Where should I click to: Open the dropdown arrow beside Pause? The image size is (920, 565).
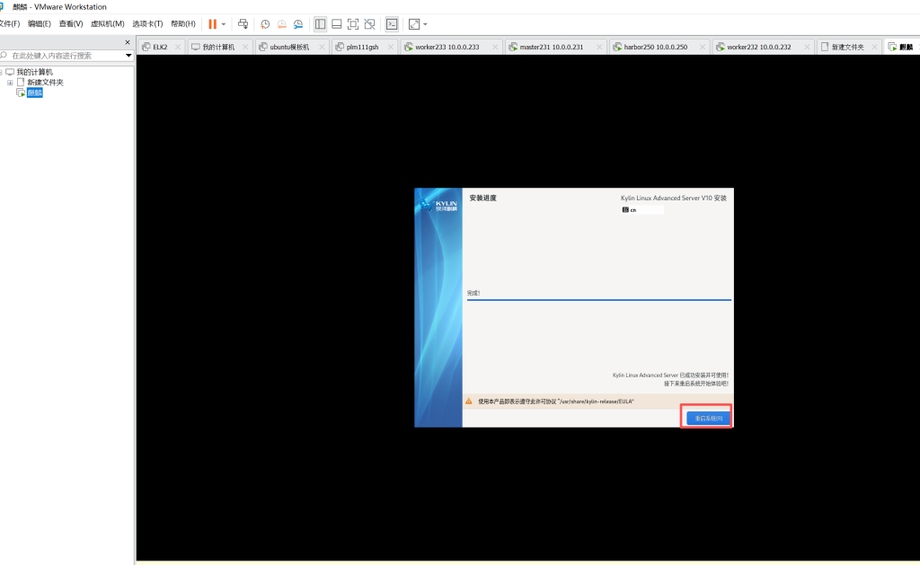pos(224,24)
